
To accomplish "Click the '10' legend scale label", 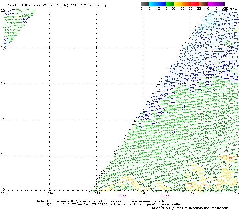I will [x=158, y=9].
